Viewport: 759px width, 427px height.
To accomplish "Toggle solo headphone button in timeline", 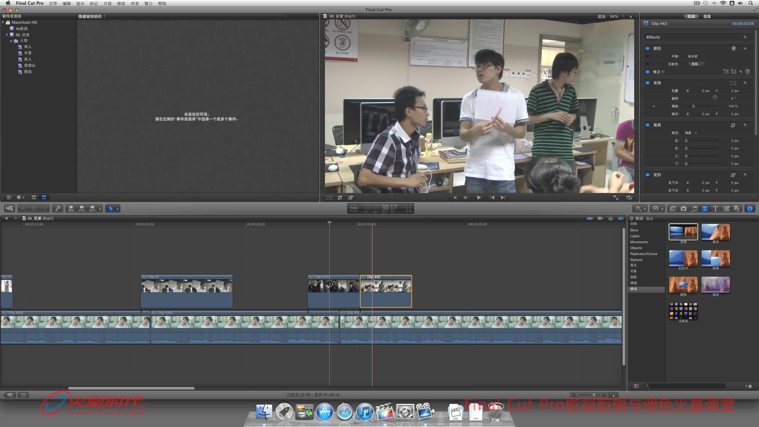I will [x=610, y=219].
